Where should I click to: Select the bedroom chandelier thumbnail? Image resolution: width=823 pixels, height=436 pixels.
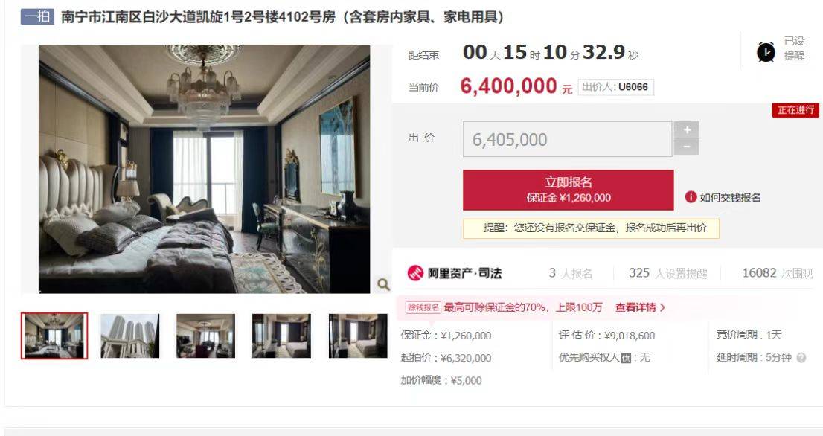pos(54,336)
